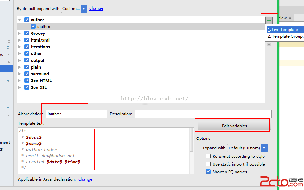This screenshot has width=304, height=190.
Task: Disable the Groovy template group
Action: [27, 33]
